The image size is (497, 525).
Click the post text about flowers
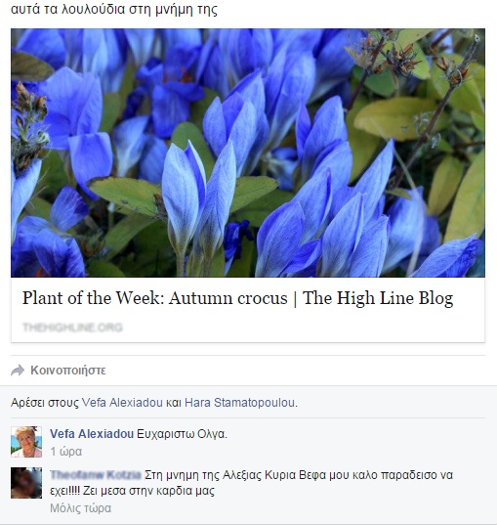coord(114,10)
